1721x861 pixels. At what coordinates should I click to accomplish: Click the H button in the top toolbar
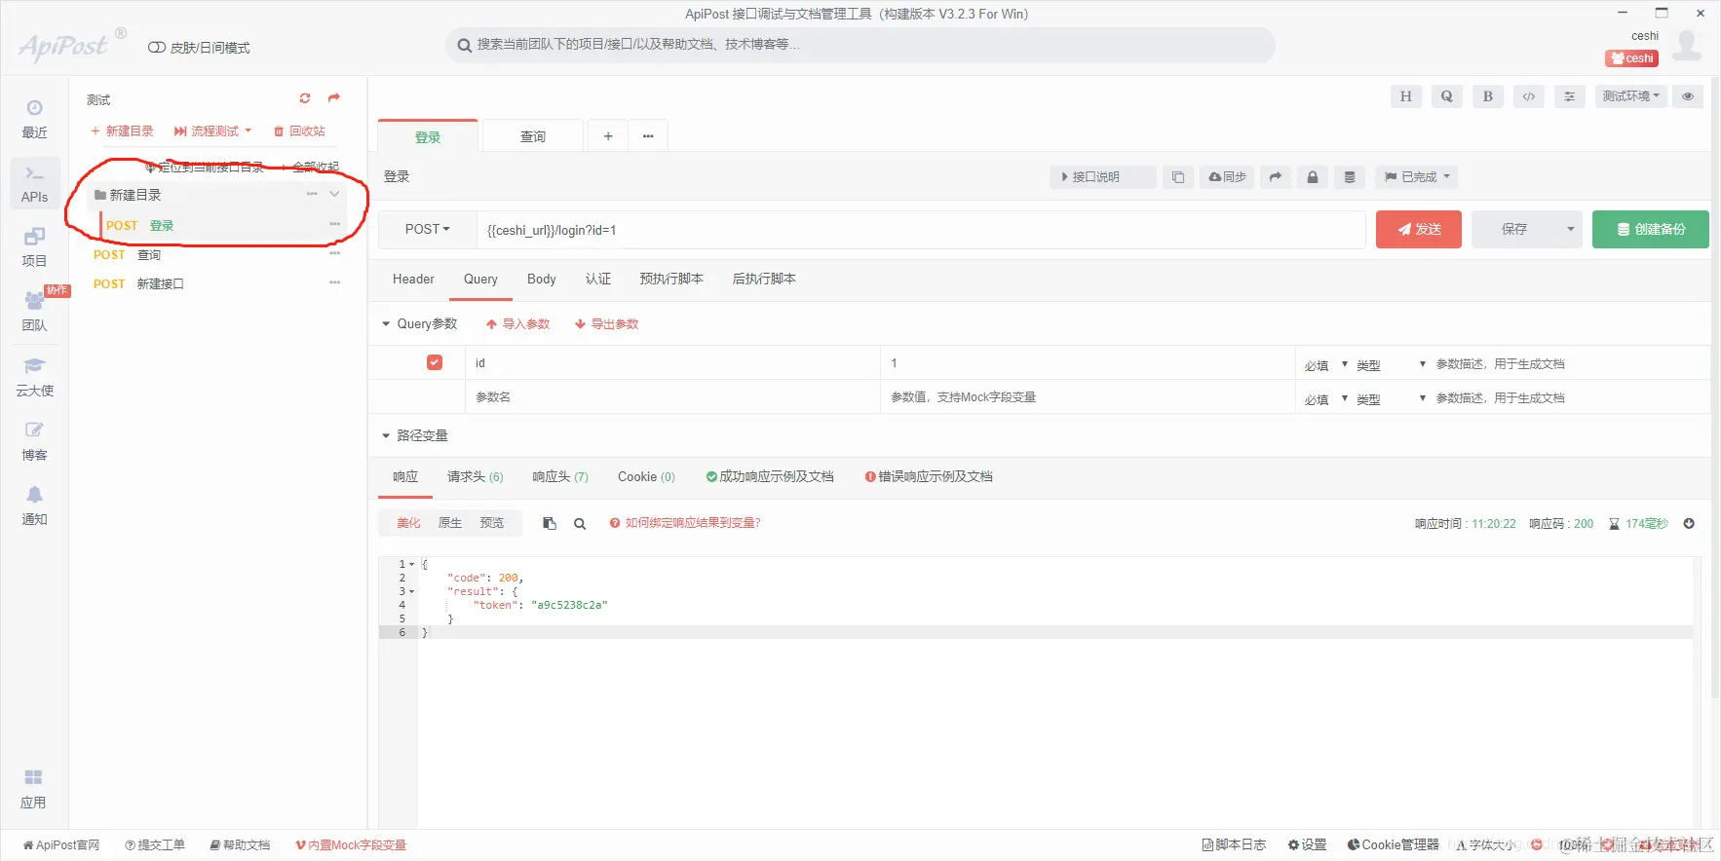coord(1405,96)
